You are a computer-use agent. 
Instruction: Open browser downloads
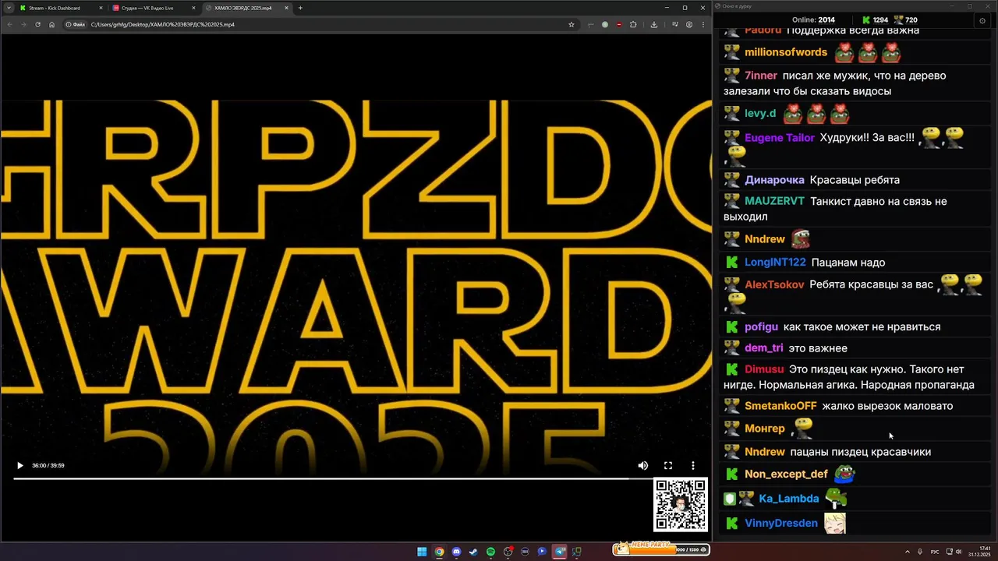pos(653,24)
